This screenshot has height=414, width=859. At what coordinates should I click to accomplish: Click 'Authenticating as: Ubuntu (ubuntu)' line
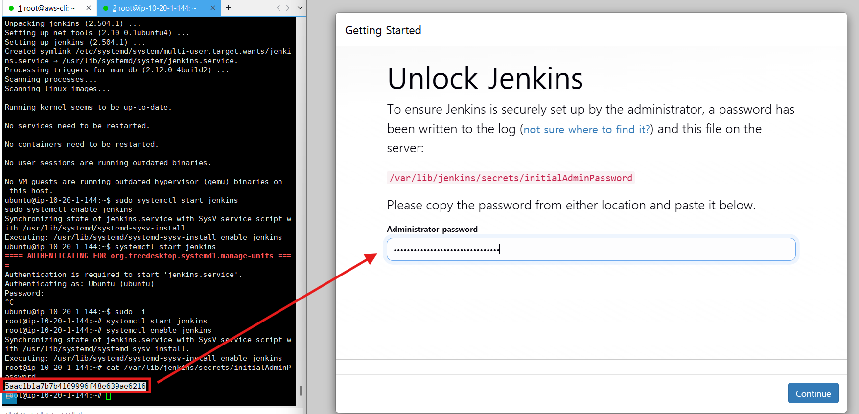coord(79,284)
